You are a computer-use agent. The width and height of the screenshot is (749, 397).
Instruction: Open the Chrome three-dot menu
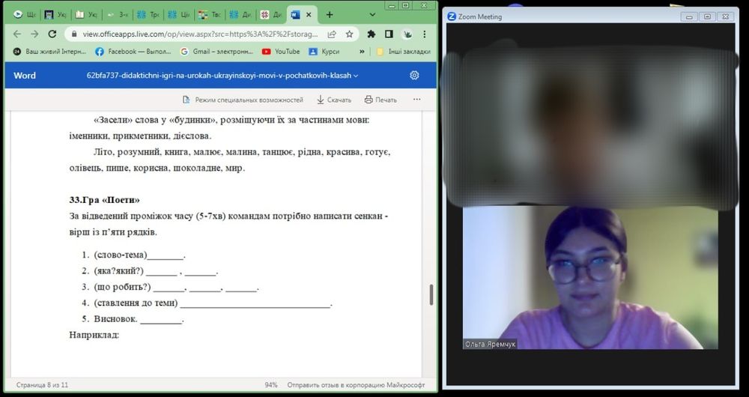(425, 34)
